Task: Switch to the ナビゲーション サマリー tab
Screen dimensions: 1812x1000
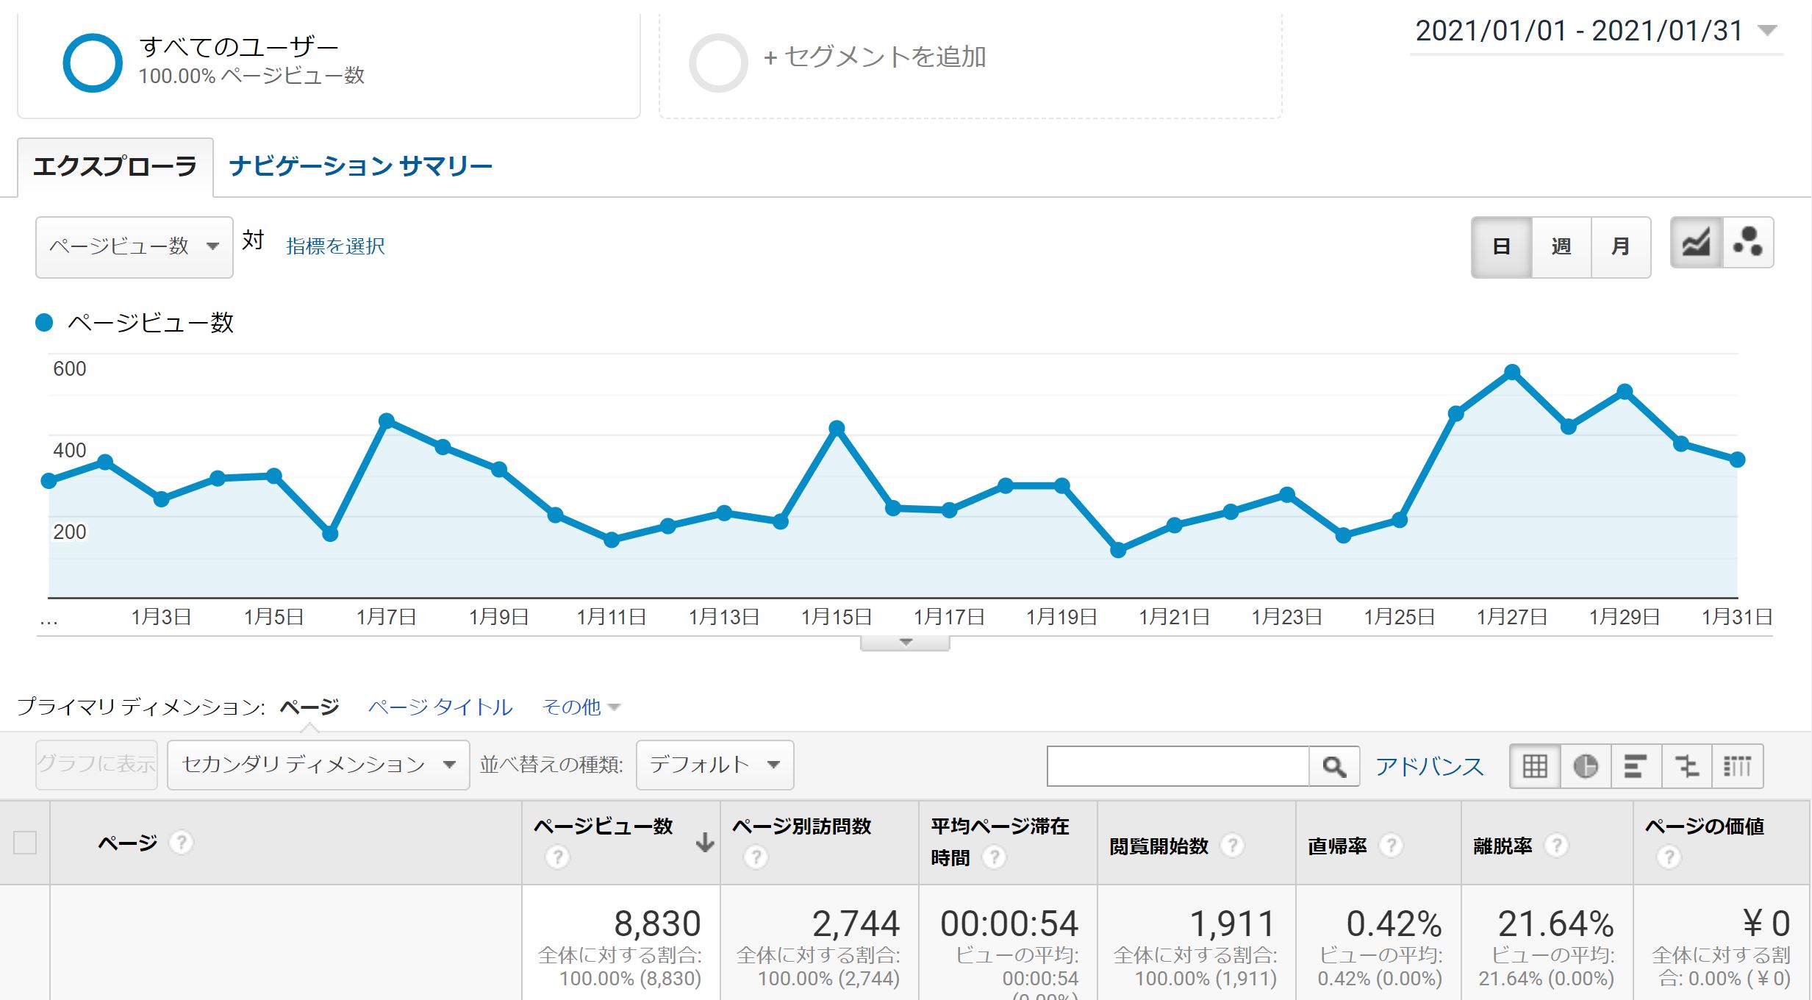Action: (x=360, y=167)
